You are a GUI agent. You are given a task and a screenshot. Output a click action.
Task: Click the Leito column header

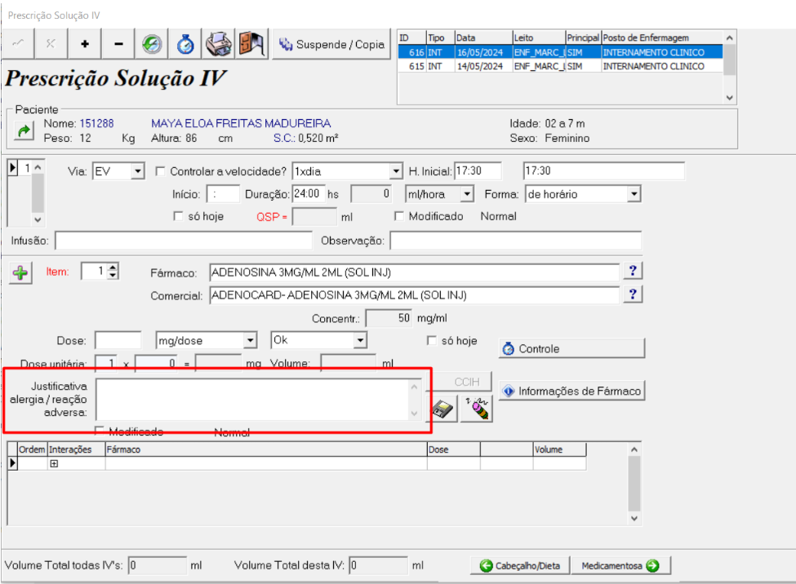click(539, 38)
